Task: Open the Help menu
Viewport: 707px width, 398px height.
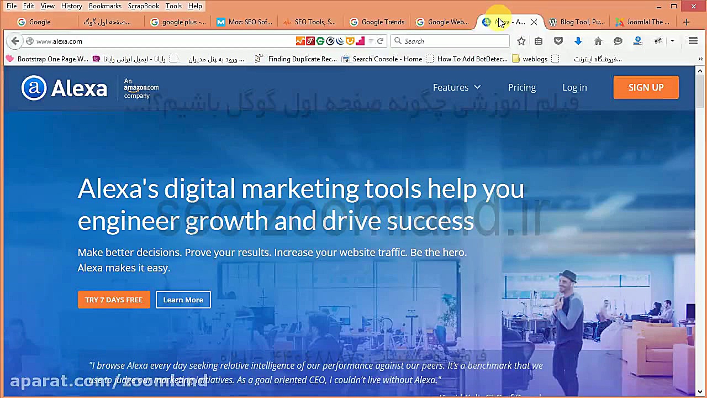Action: tap(195, 6)
